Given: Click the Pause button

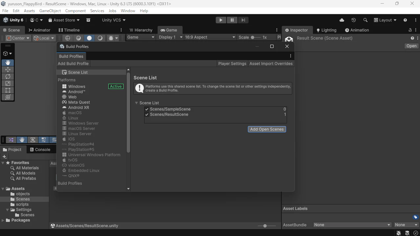Looking at the screenshot, I should pos(232,20).
